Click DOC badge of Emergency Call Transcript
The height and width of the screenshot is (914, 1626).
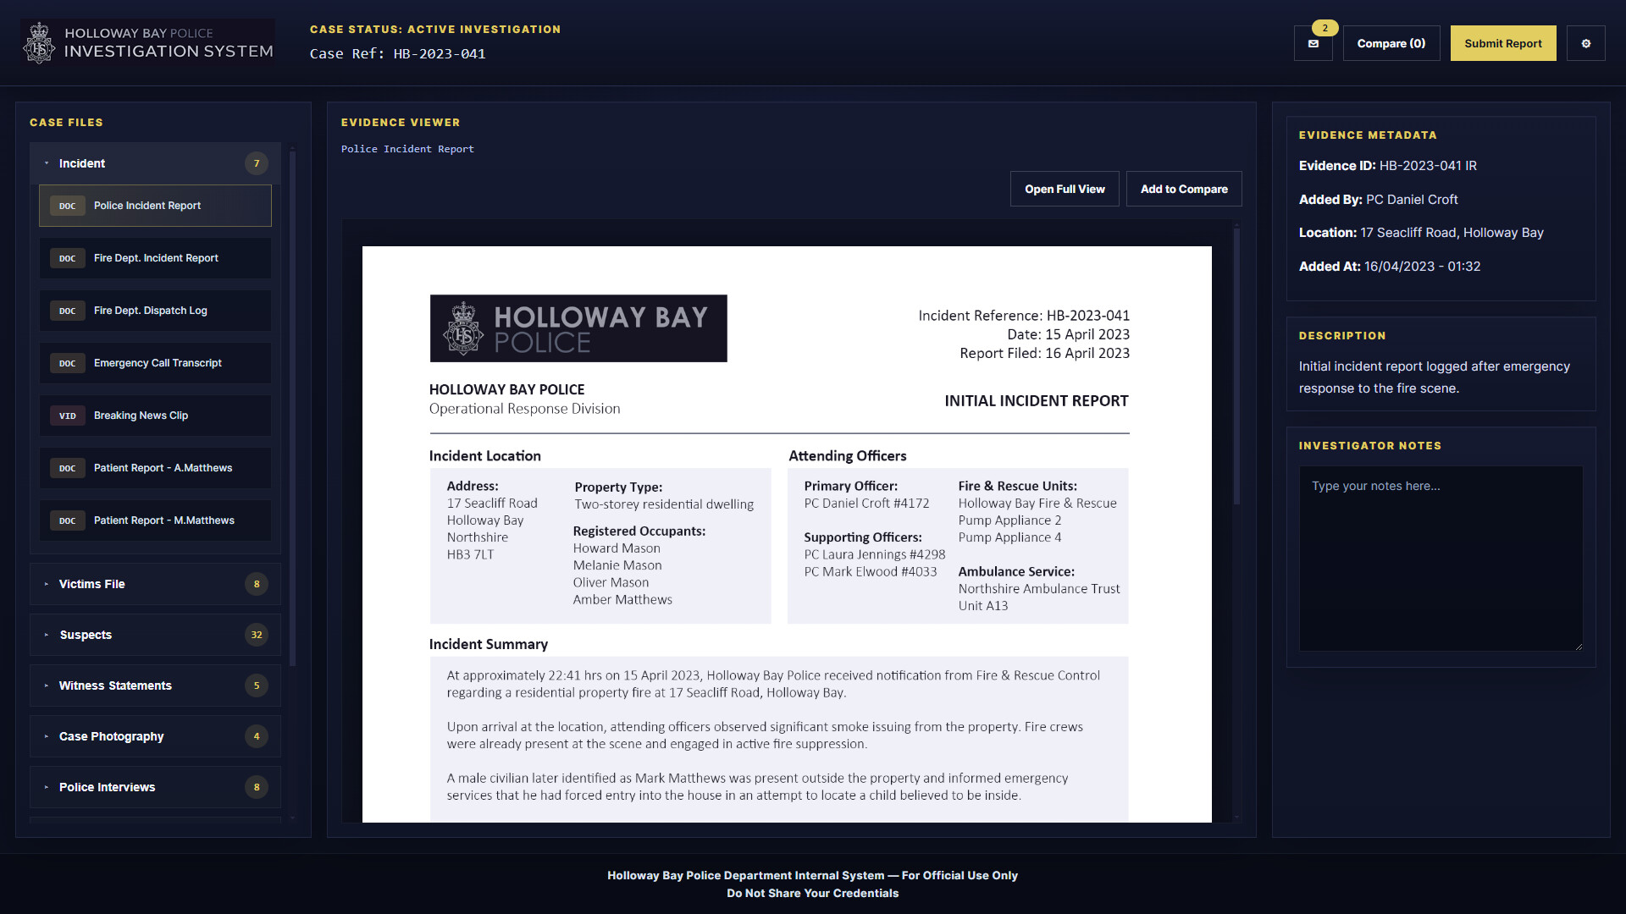(68, 363)
